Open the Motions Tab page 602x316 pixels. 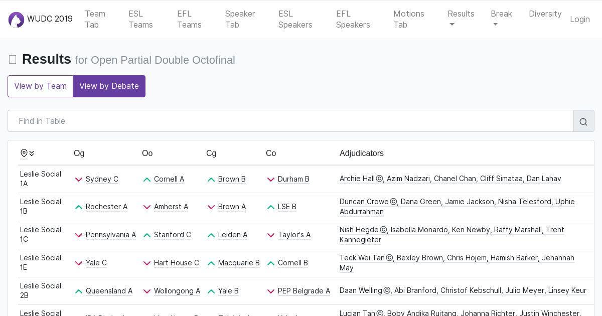(x=408, y=19)
